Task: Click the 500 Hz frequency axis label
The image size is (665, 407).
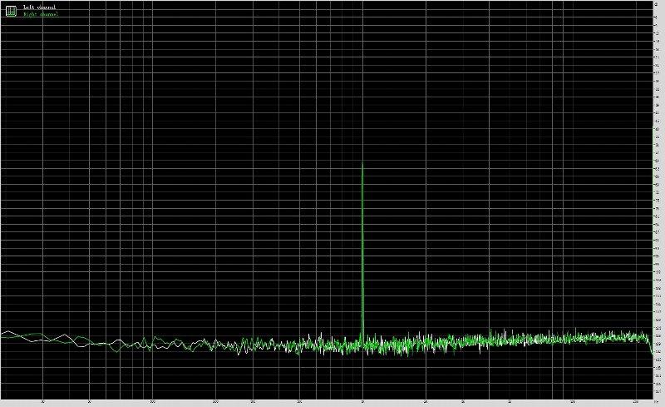Action: [x=299, y=402]
